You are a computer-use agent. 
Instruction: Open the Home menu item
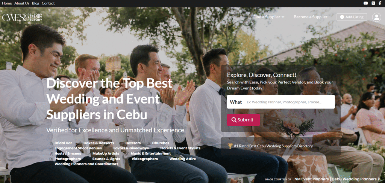[7, 3]
